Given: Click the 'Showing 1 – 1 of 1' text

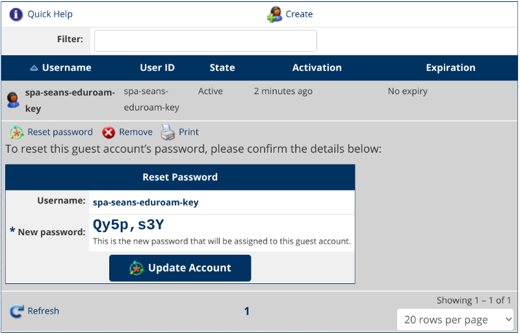Looking at the screenshot, I should 474,300.
